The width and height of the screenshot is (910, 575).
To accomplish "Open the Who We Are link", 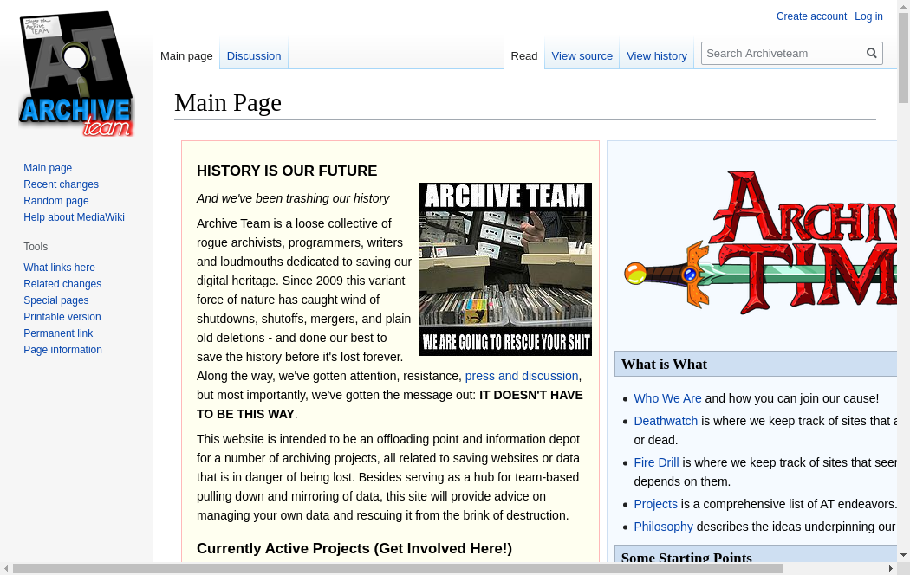I will click(x=667, y=398).
